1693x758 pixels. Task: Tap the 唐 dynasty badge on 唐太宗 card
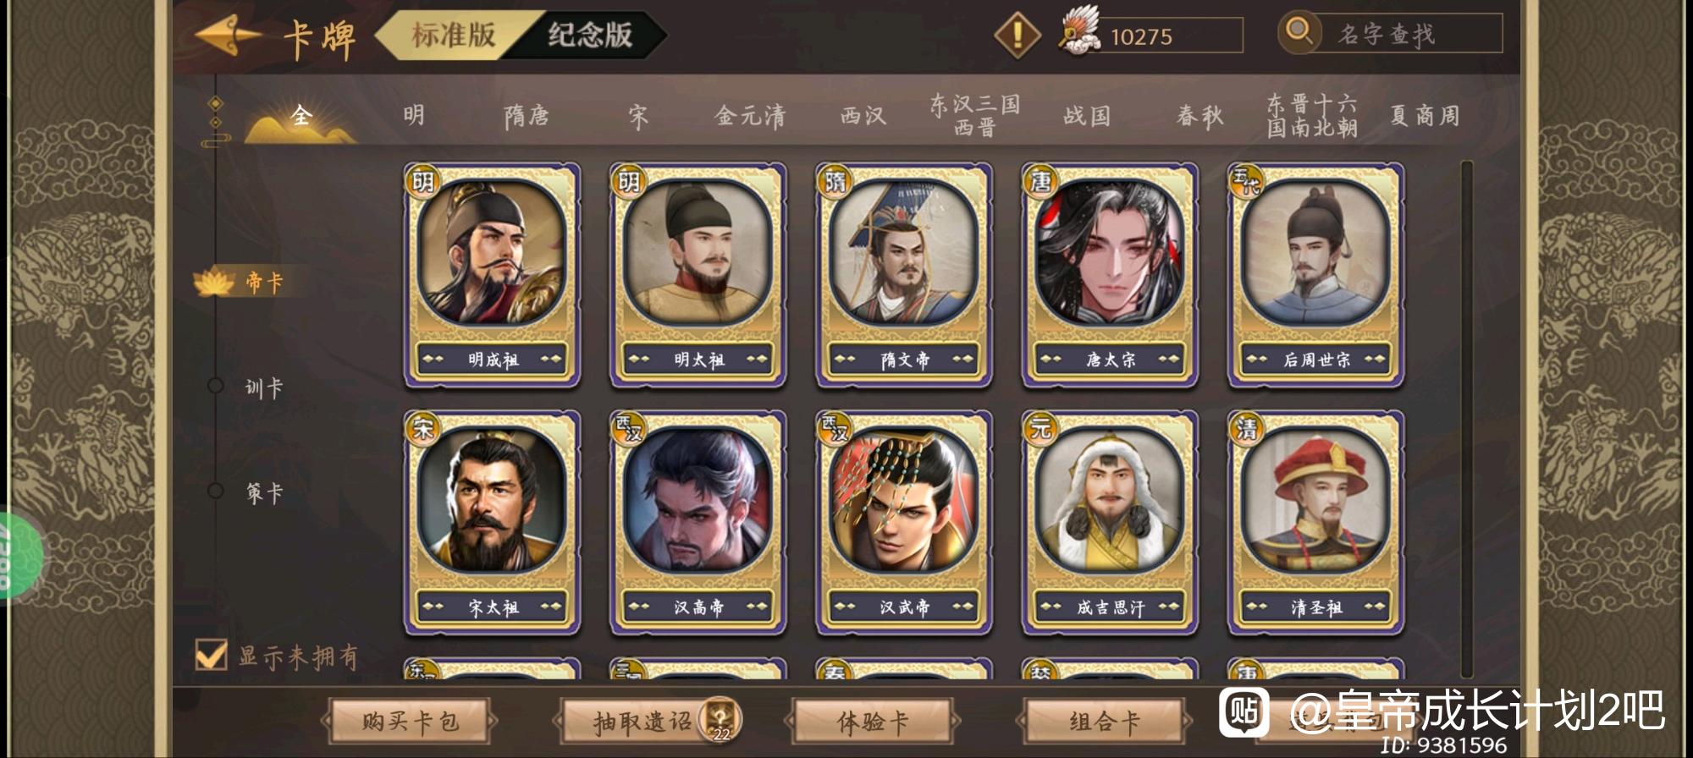pyautogui.click(x=1040, y=180)
